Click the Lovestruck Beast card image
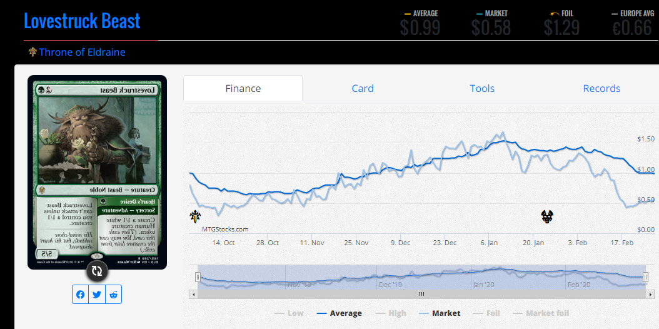Image resolution: width=659 pixels, height=329 pixels. [x=97, y=172]
